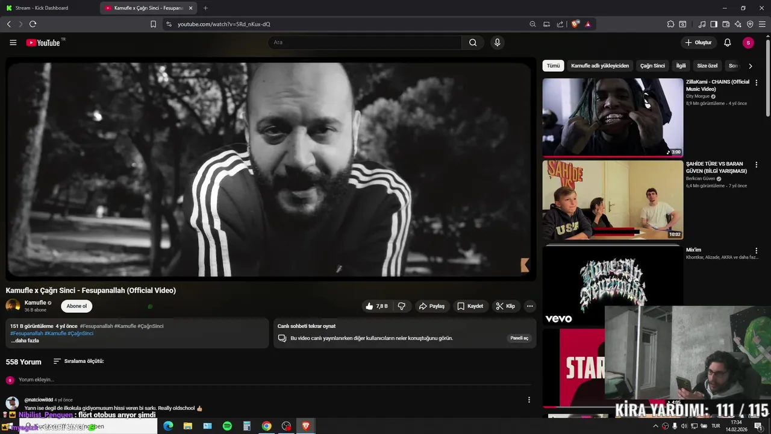Open site settings icon in address bar
This screenshot has height=434, width=771.
[x=169, y=24]
